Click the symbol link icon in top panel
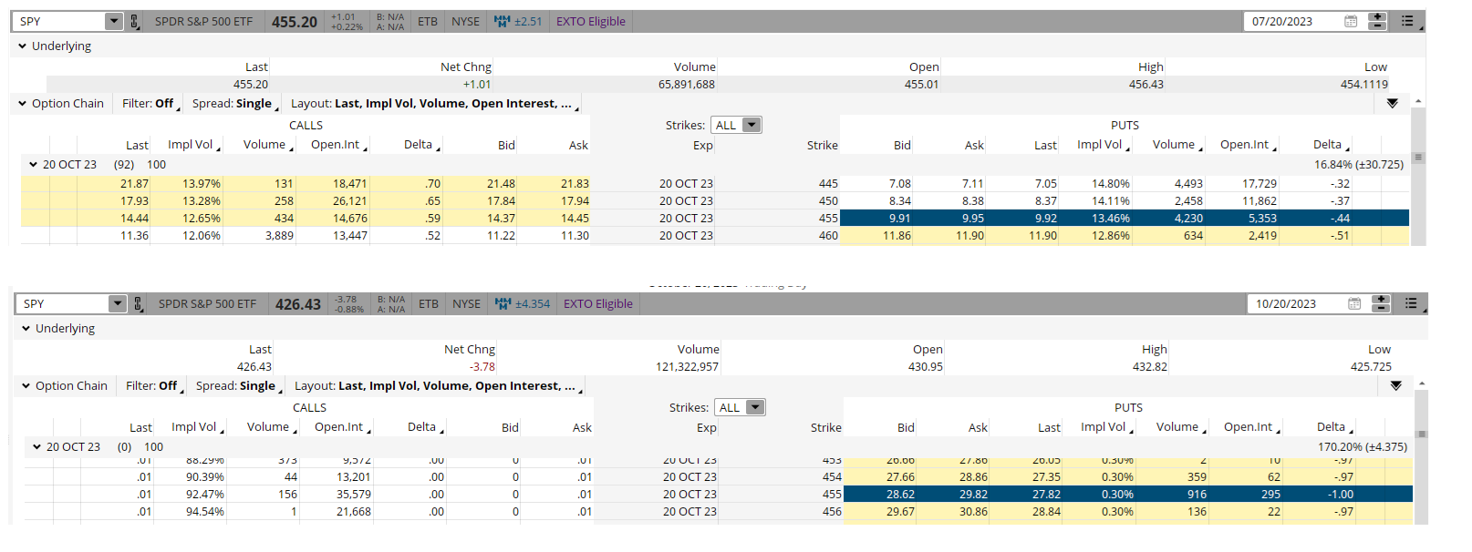Screen dimensions: 1472x552 [135, 22]
